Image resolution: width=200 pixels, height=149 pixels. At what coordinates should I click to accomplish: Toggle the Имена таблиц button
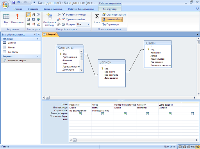pyautogui.click(x=112, y=20)
